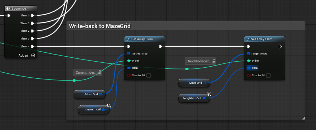Click the comment box resize handle corner
Image resolution: width=316 pixels, height=130 pixels.
pos(303,118)
